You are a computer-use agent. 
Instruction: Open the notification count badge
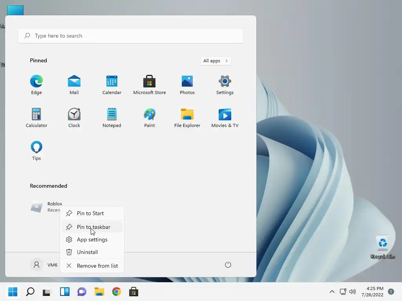click(391, 292)
